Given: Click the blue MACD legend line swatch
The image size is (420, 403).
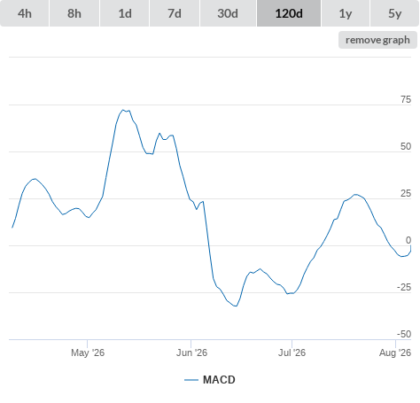Looking at the screenshot, I should (x=191, y=380).
